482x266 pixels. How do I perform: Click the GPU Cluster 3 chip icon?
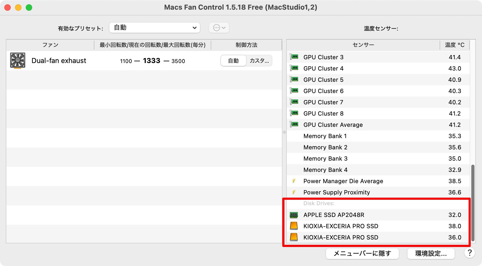point(294,57)
